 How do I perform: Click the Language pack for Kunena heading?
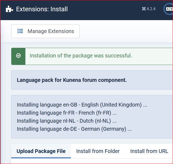[72, 80]
